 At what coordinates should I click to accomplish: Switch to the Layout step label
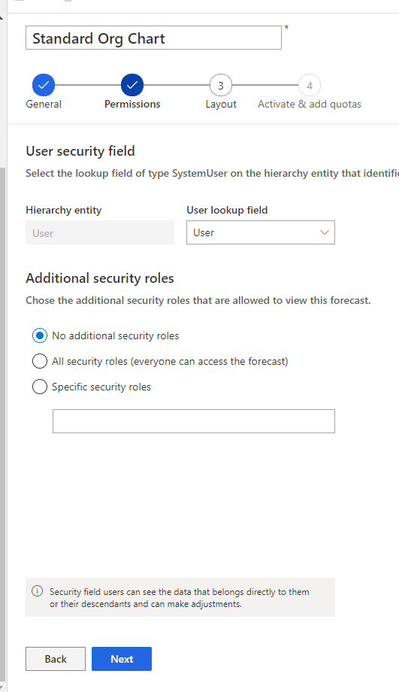click(221, 104)
